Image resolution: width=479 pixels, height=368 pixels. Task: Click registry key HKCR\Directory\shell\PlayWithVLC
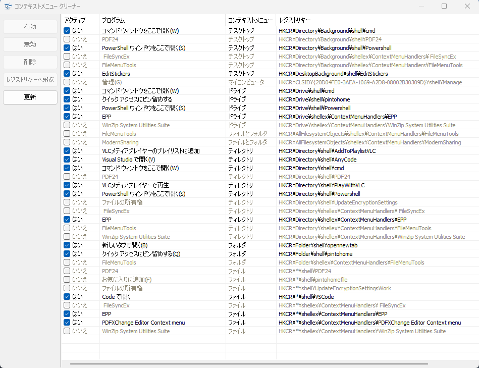pos(322,185)
